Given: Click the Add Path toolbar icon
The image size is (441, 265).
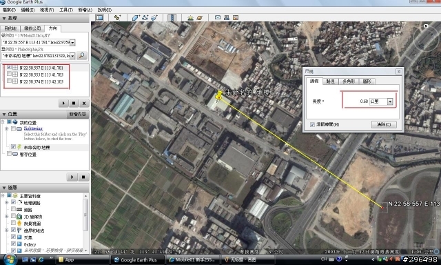Looking at the screenshot, I should 145,17.
